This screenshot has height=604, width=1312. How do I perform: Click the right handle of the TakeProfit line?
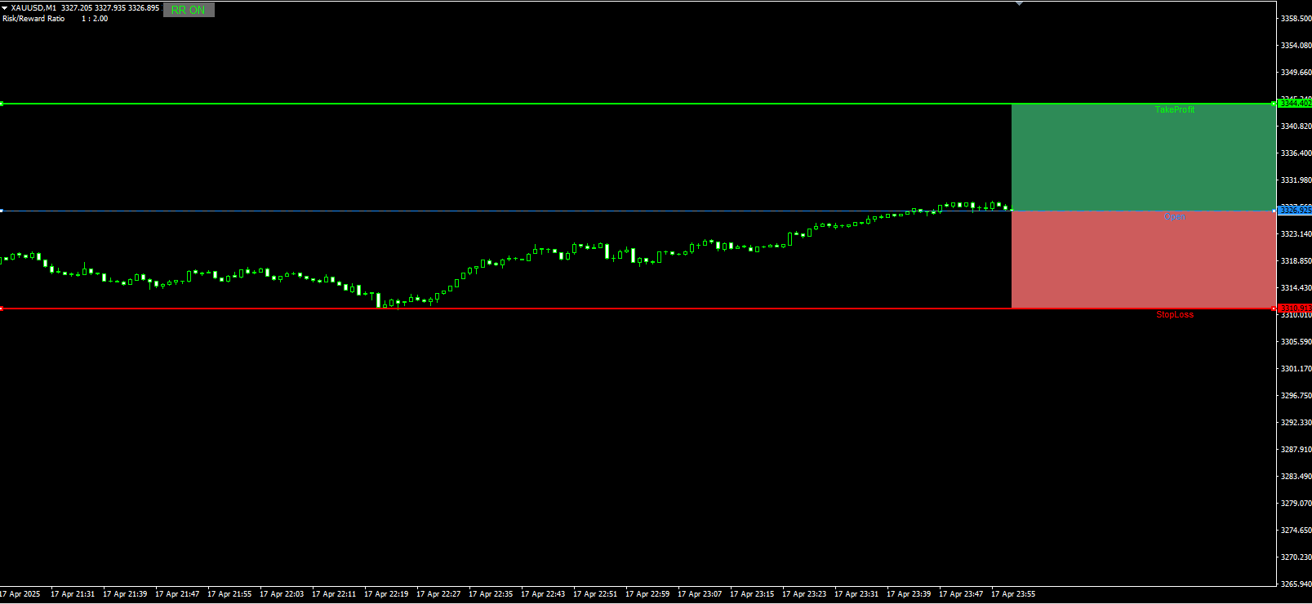(x=1274, y=104)
